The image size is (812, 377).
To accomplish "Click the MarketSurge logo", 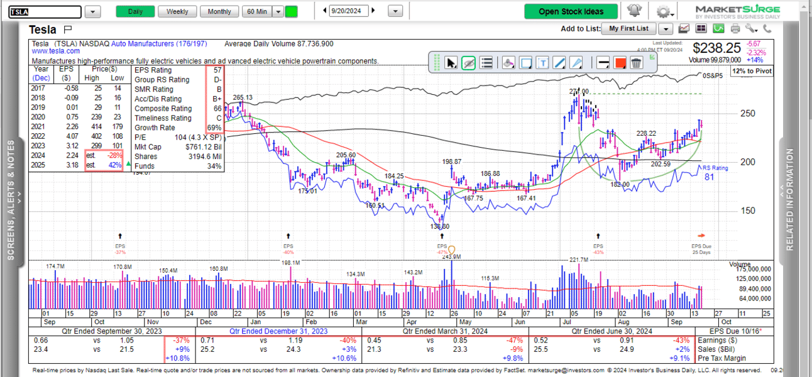I will [x=738, y=11].
